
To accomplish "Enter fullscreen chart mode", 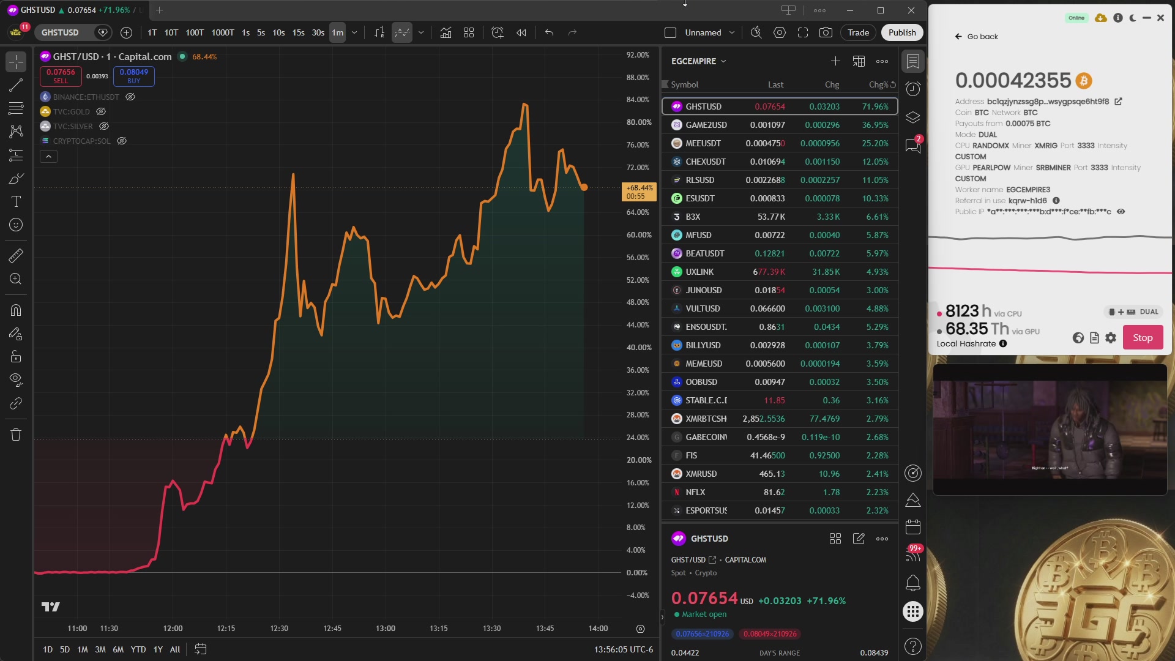I will coord(803,32).
